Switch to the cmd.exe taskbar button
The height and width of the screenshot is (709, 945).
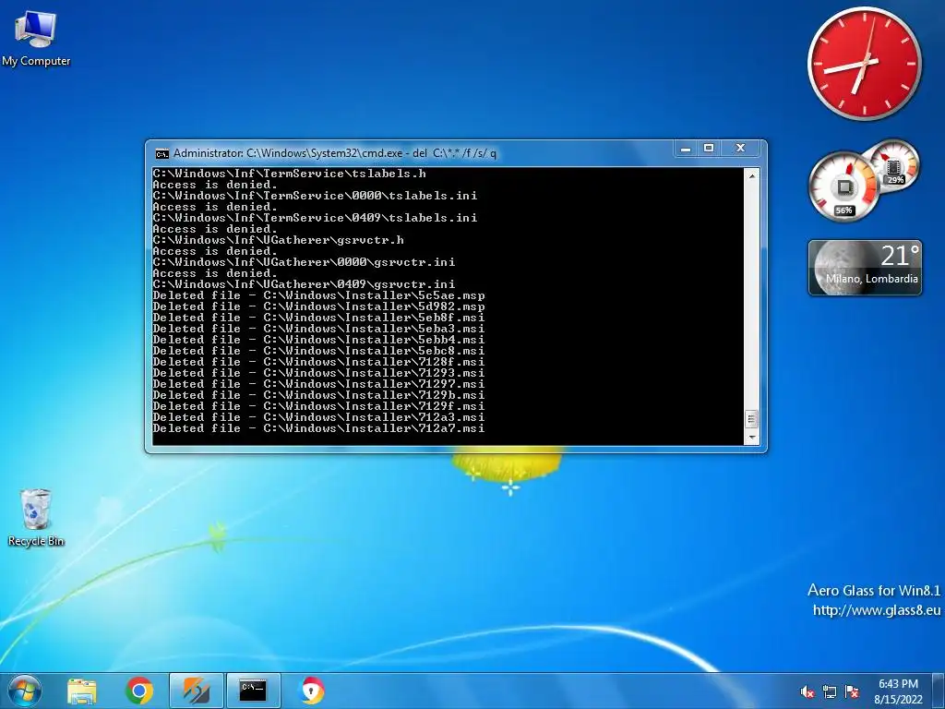pos(253,691)
